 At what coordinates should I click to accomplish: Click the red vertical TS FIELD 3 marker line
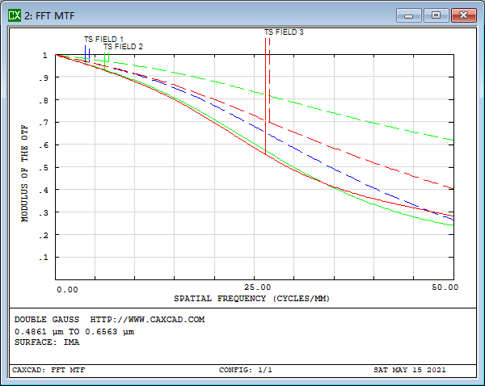click(265, 96)
